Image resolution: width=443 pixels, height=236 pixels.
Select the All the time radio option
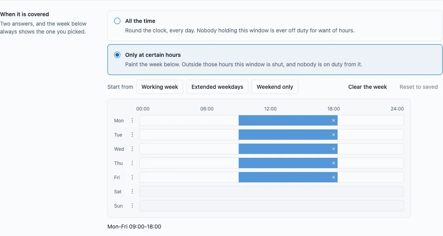coord(117,21)
